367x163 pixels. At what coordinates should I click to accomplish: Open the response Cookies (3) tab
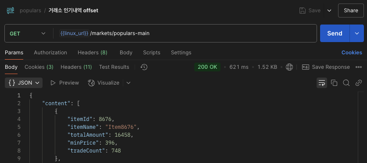(39, 67)
